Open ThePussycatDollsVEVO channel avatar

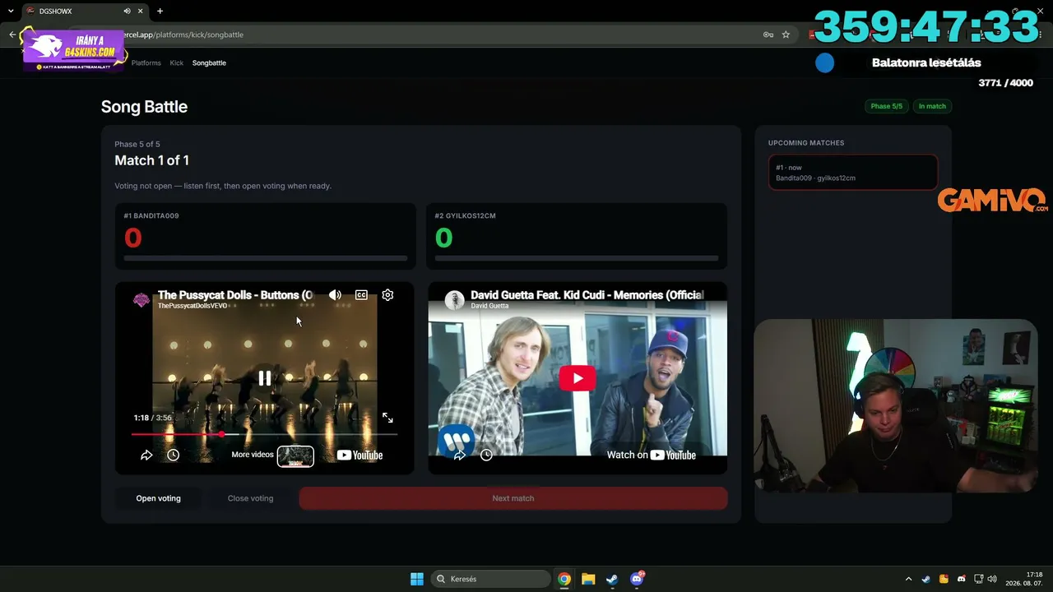141,300
